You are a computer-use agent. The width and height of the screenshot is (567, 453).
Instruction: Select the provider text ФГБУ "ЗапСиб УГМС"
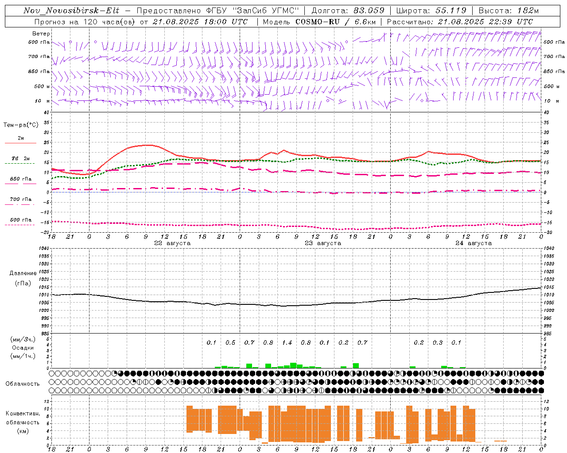[253, 11]
